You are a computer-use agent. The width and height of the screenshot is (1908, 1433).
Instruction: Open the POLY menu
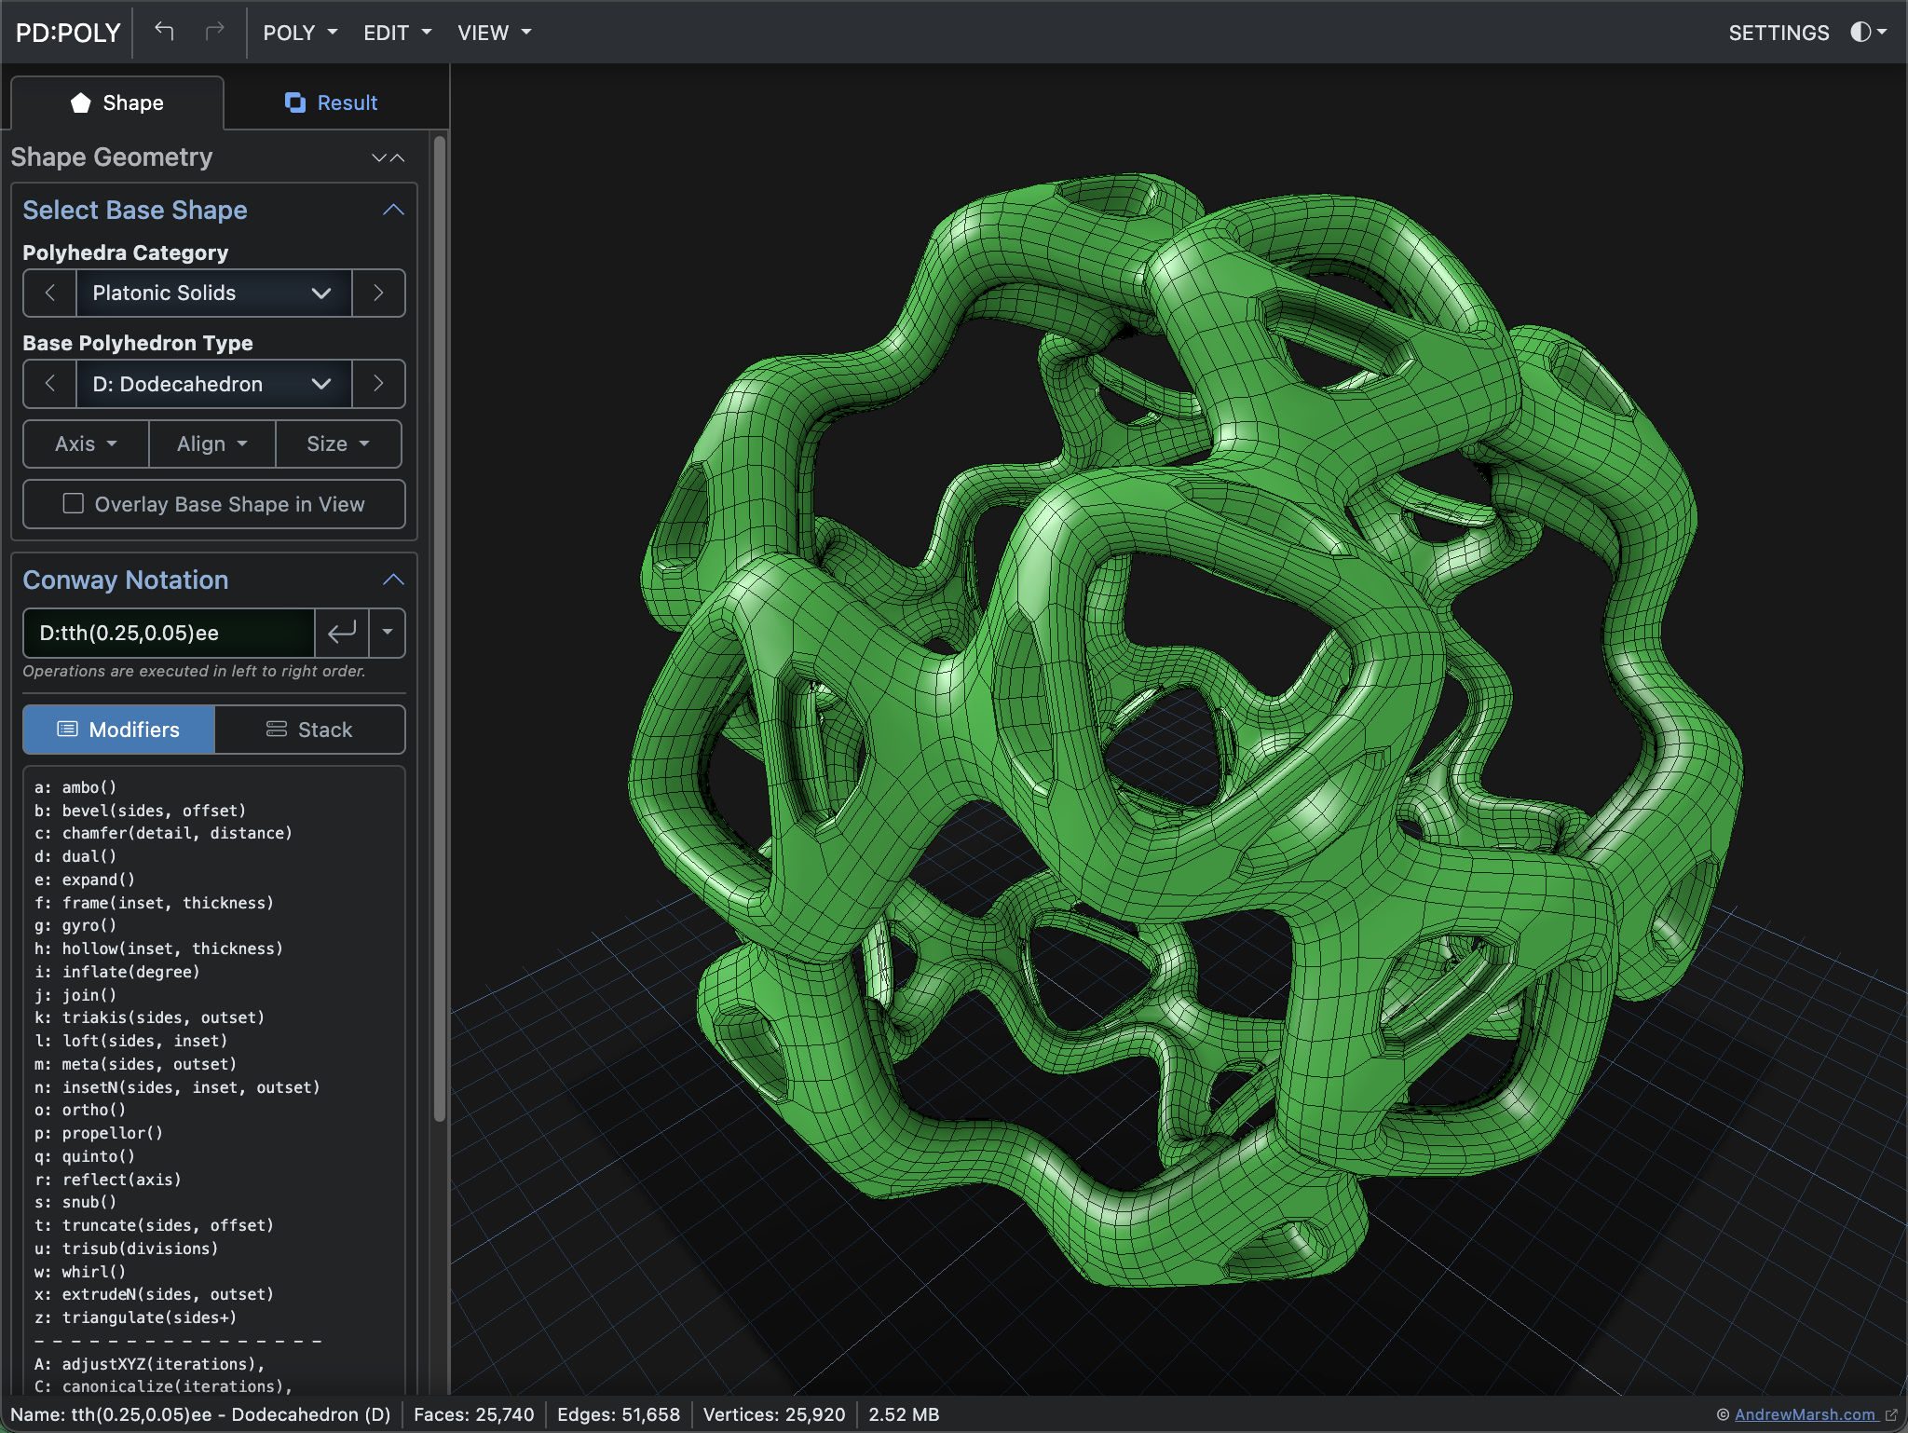pos(299,33)
